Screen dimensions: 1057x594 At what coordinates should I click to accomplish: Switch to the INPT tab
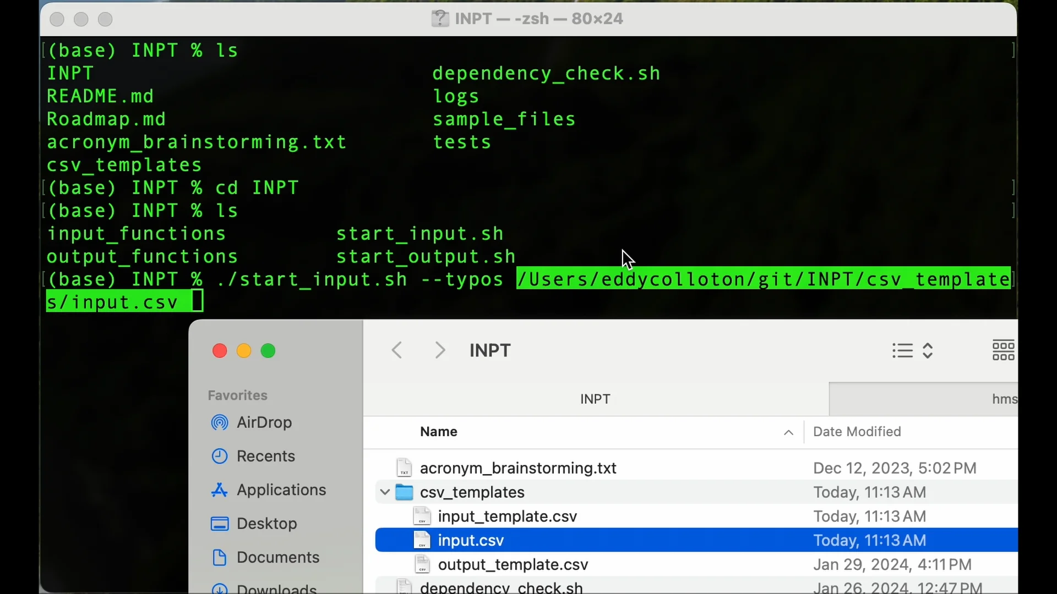click(x=595, y=398)
